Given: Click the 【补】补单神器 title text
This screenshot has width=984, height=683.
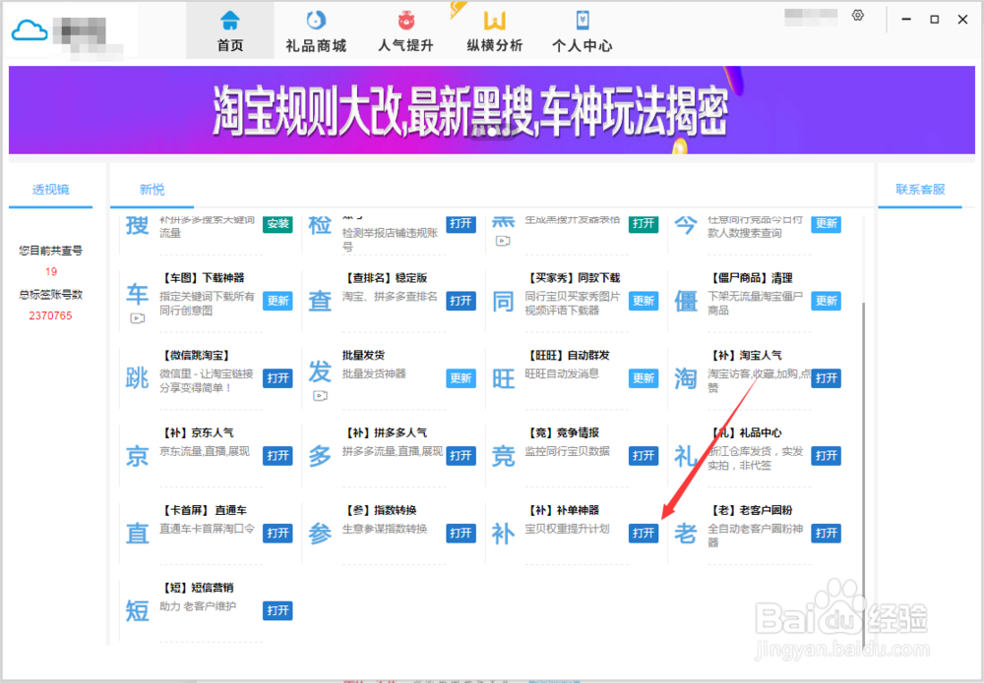Looking at the screenshot, I should tap(562, 510).
